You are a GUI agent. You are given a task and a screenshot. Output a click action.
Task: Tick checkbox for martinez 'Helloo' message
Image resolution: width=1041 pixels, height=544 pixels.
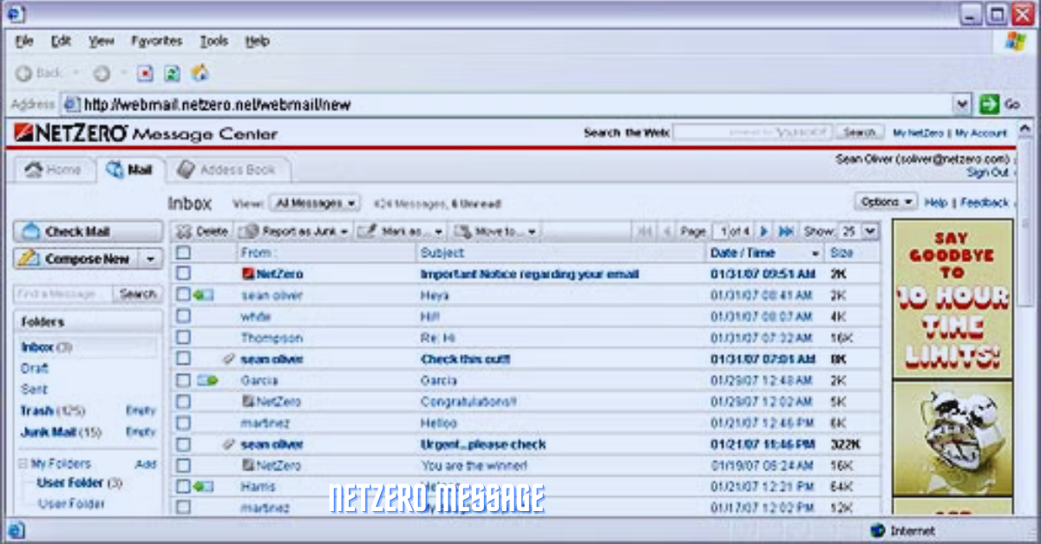[183, 423]
